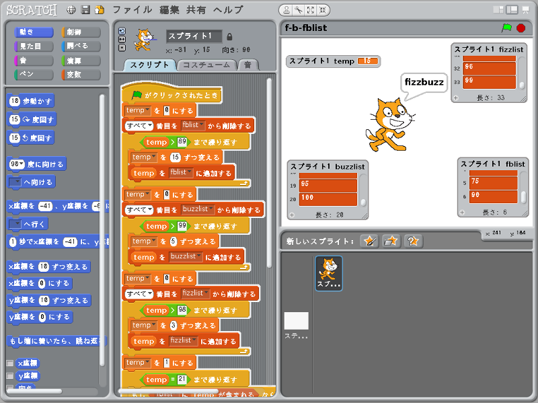Stop all scripts with the red stop sign
This screenshot has height=403, width=538.
[521, 28]
